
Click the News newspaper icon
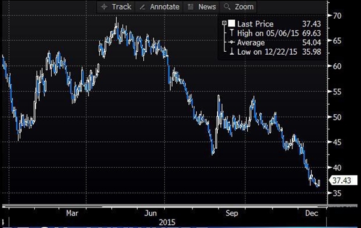coord(190,7)
